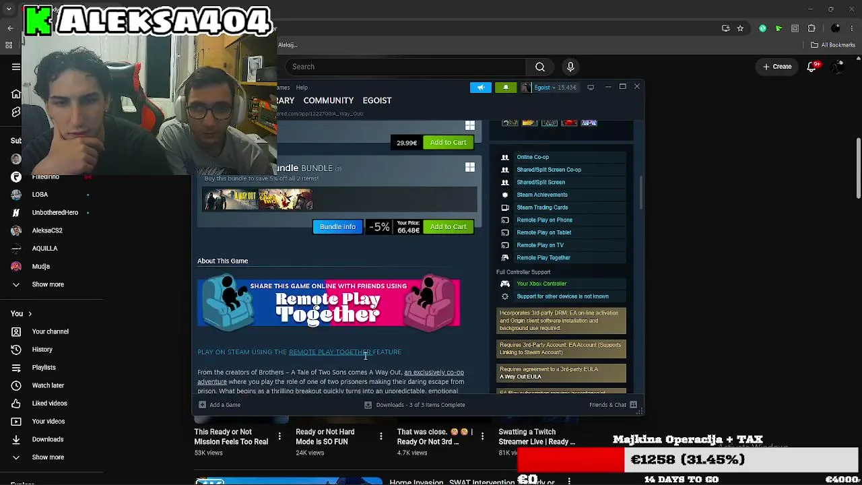The width and height of the screenshot is (862, 485).
Task: Open Steam notifications green bell
Action: 506,88
